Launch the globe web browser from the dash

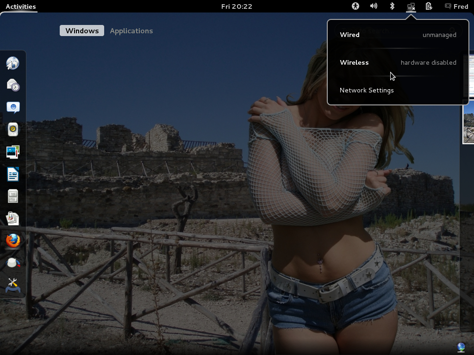point(12,63)
